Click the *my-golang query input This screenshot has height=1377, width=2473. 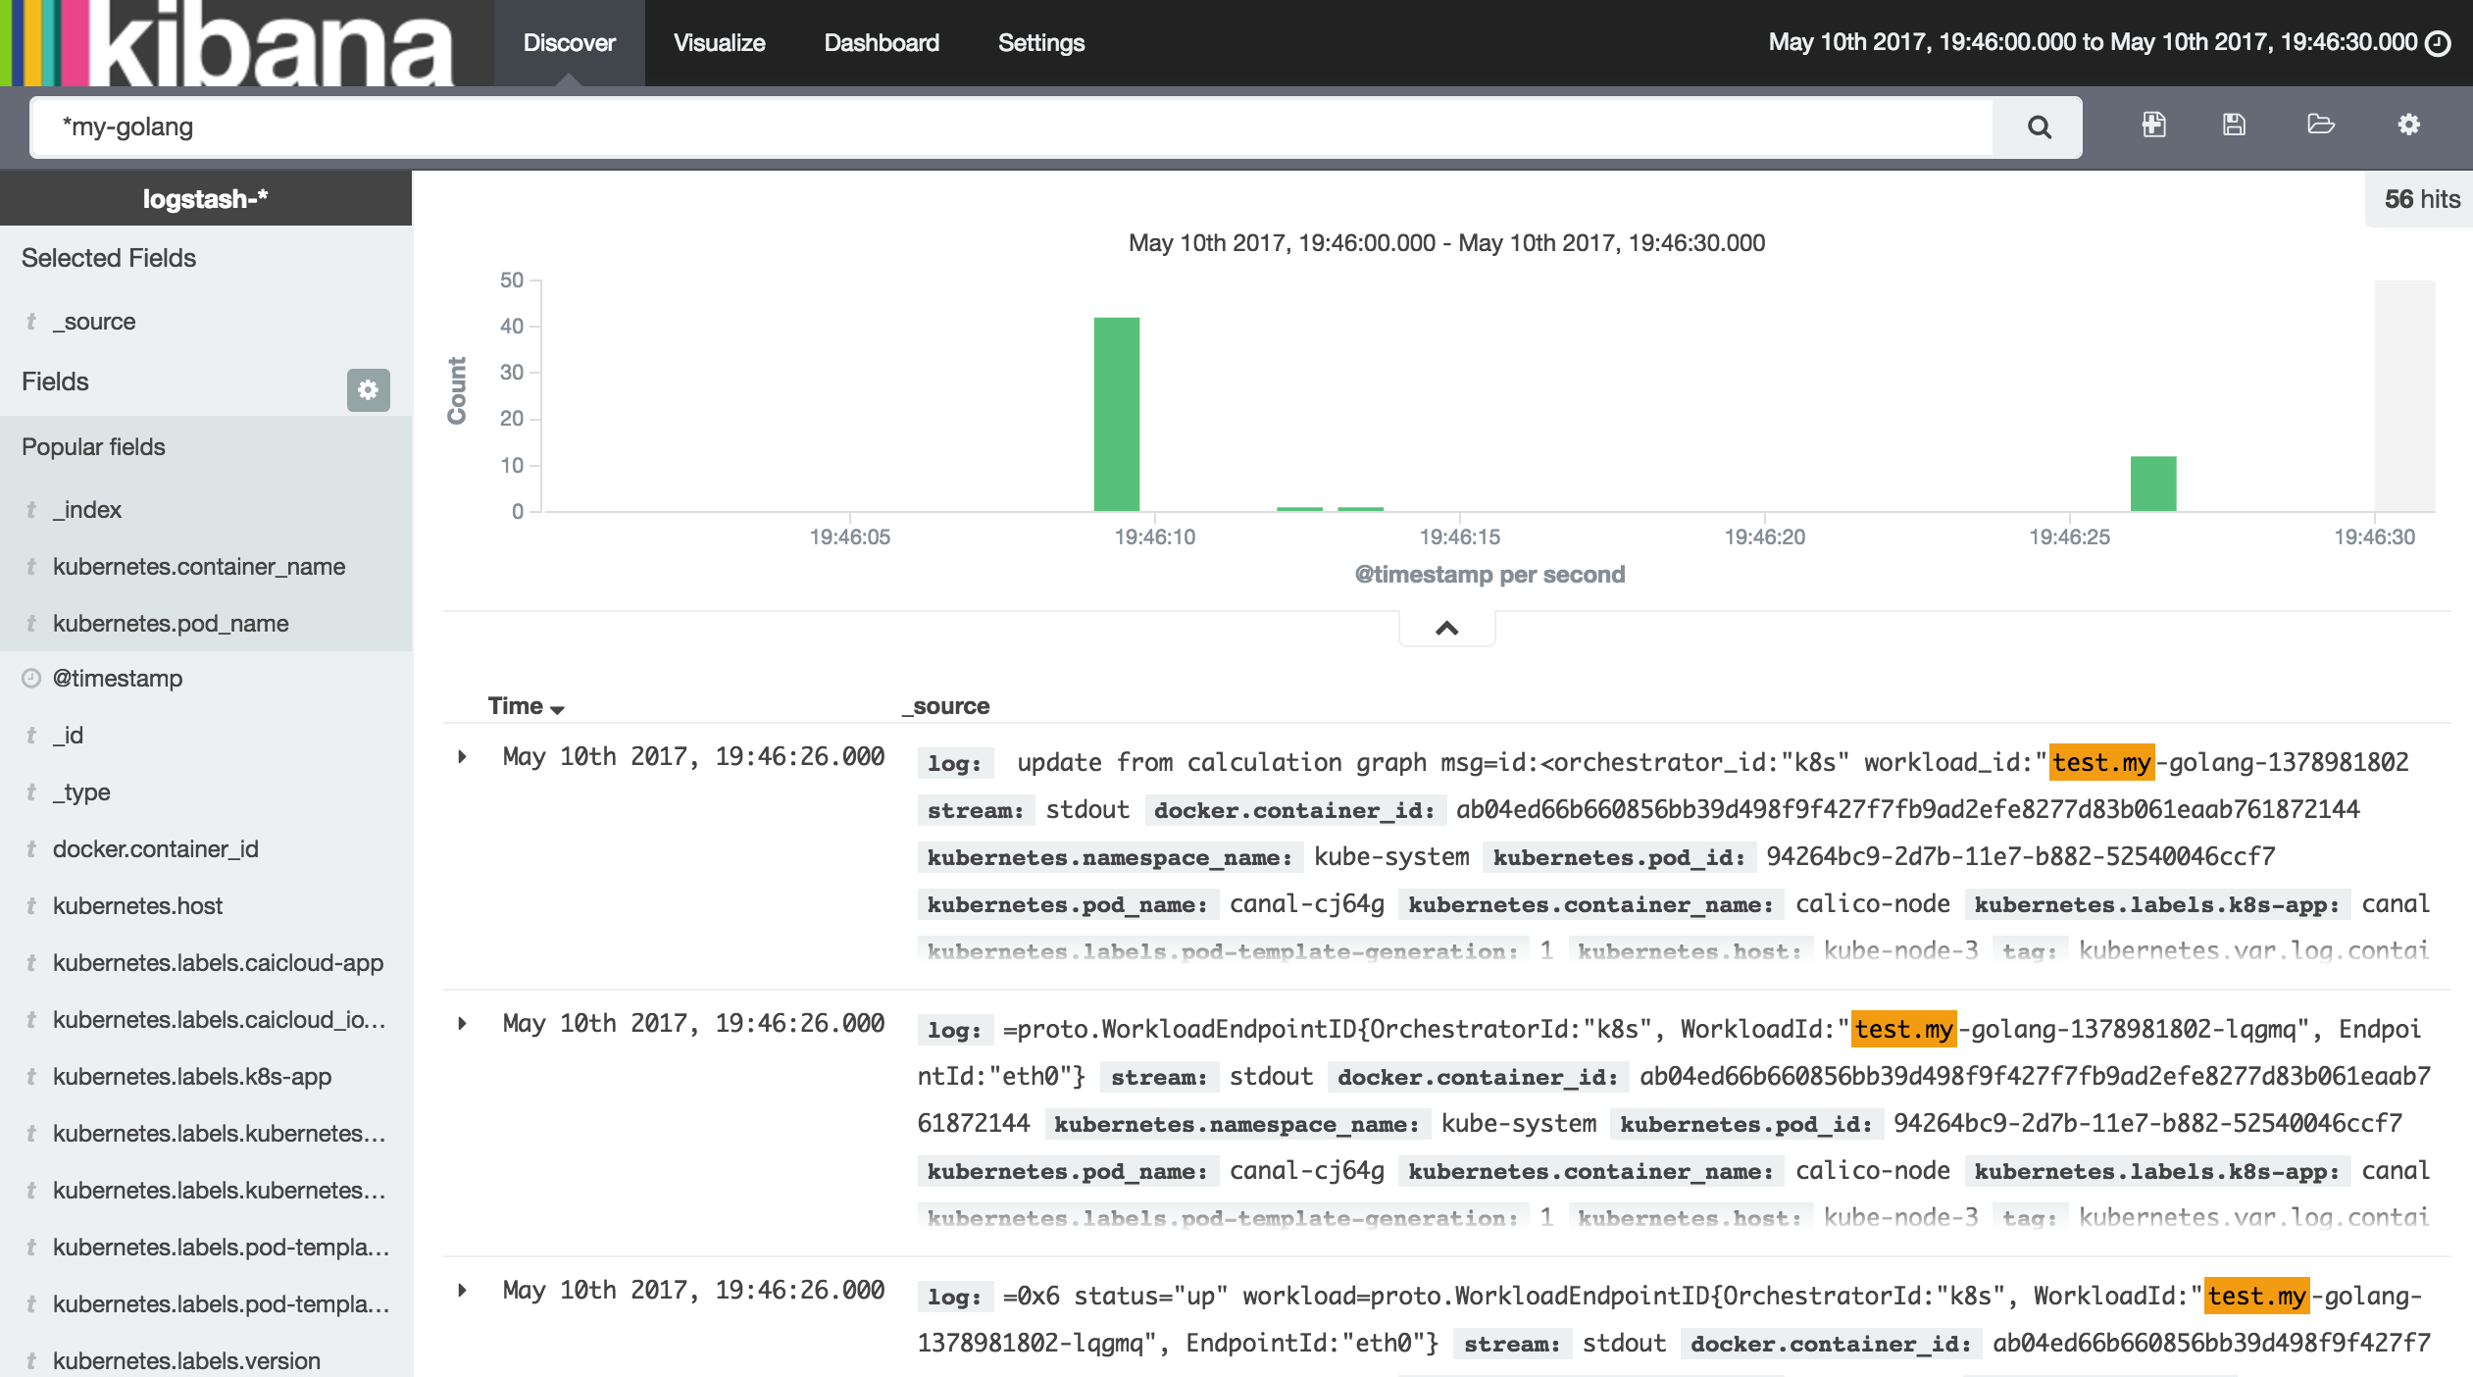[1010, 127]
